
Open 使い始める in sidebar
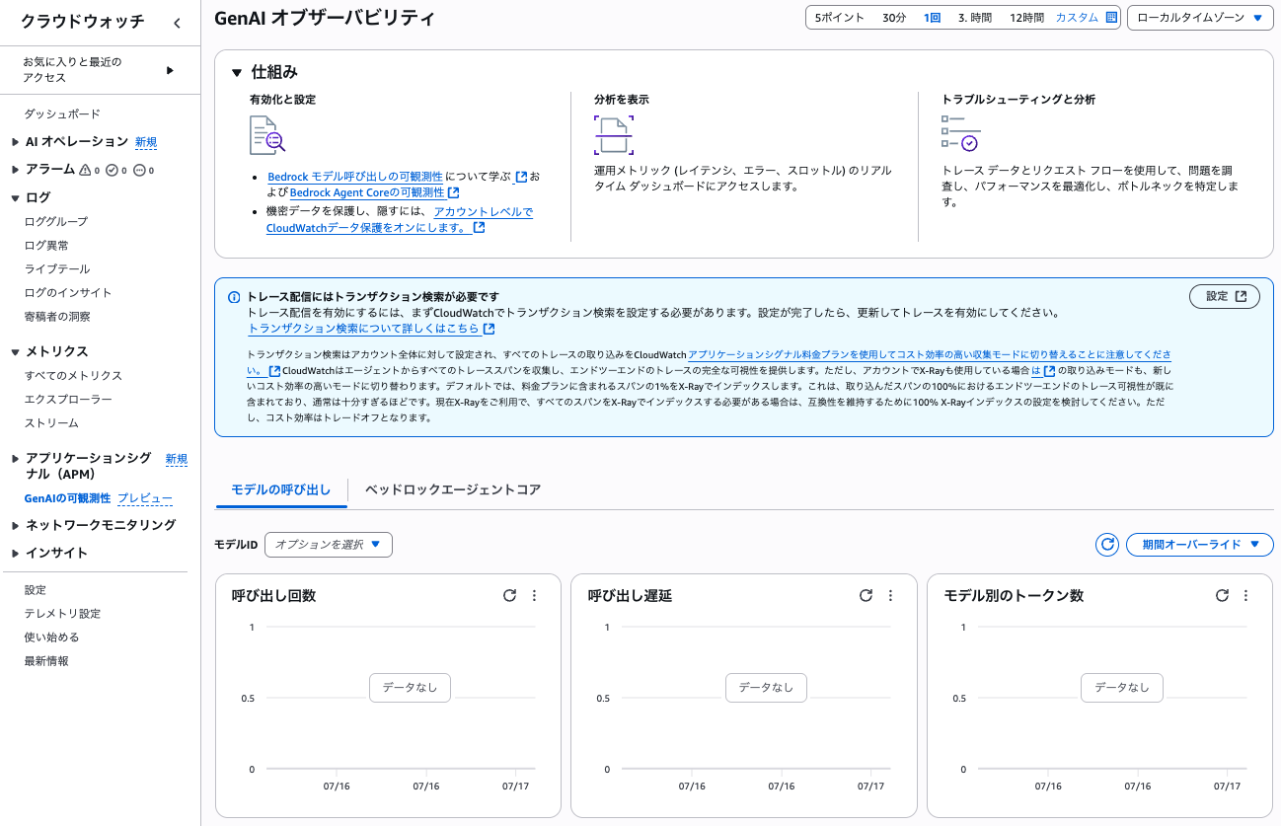[x=51, y=638]
